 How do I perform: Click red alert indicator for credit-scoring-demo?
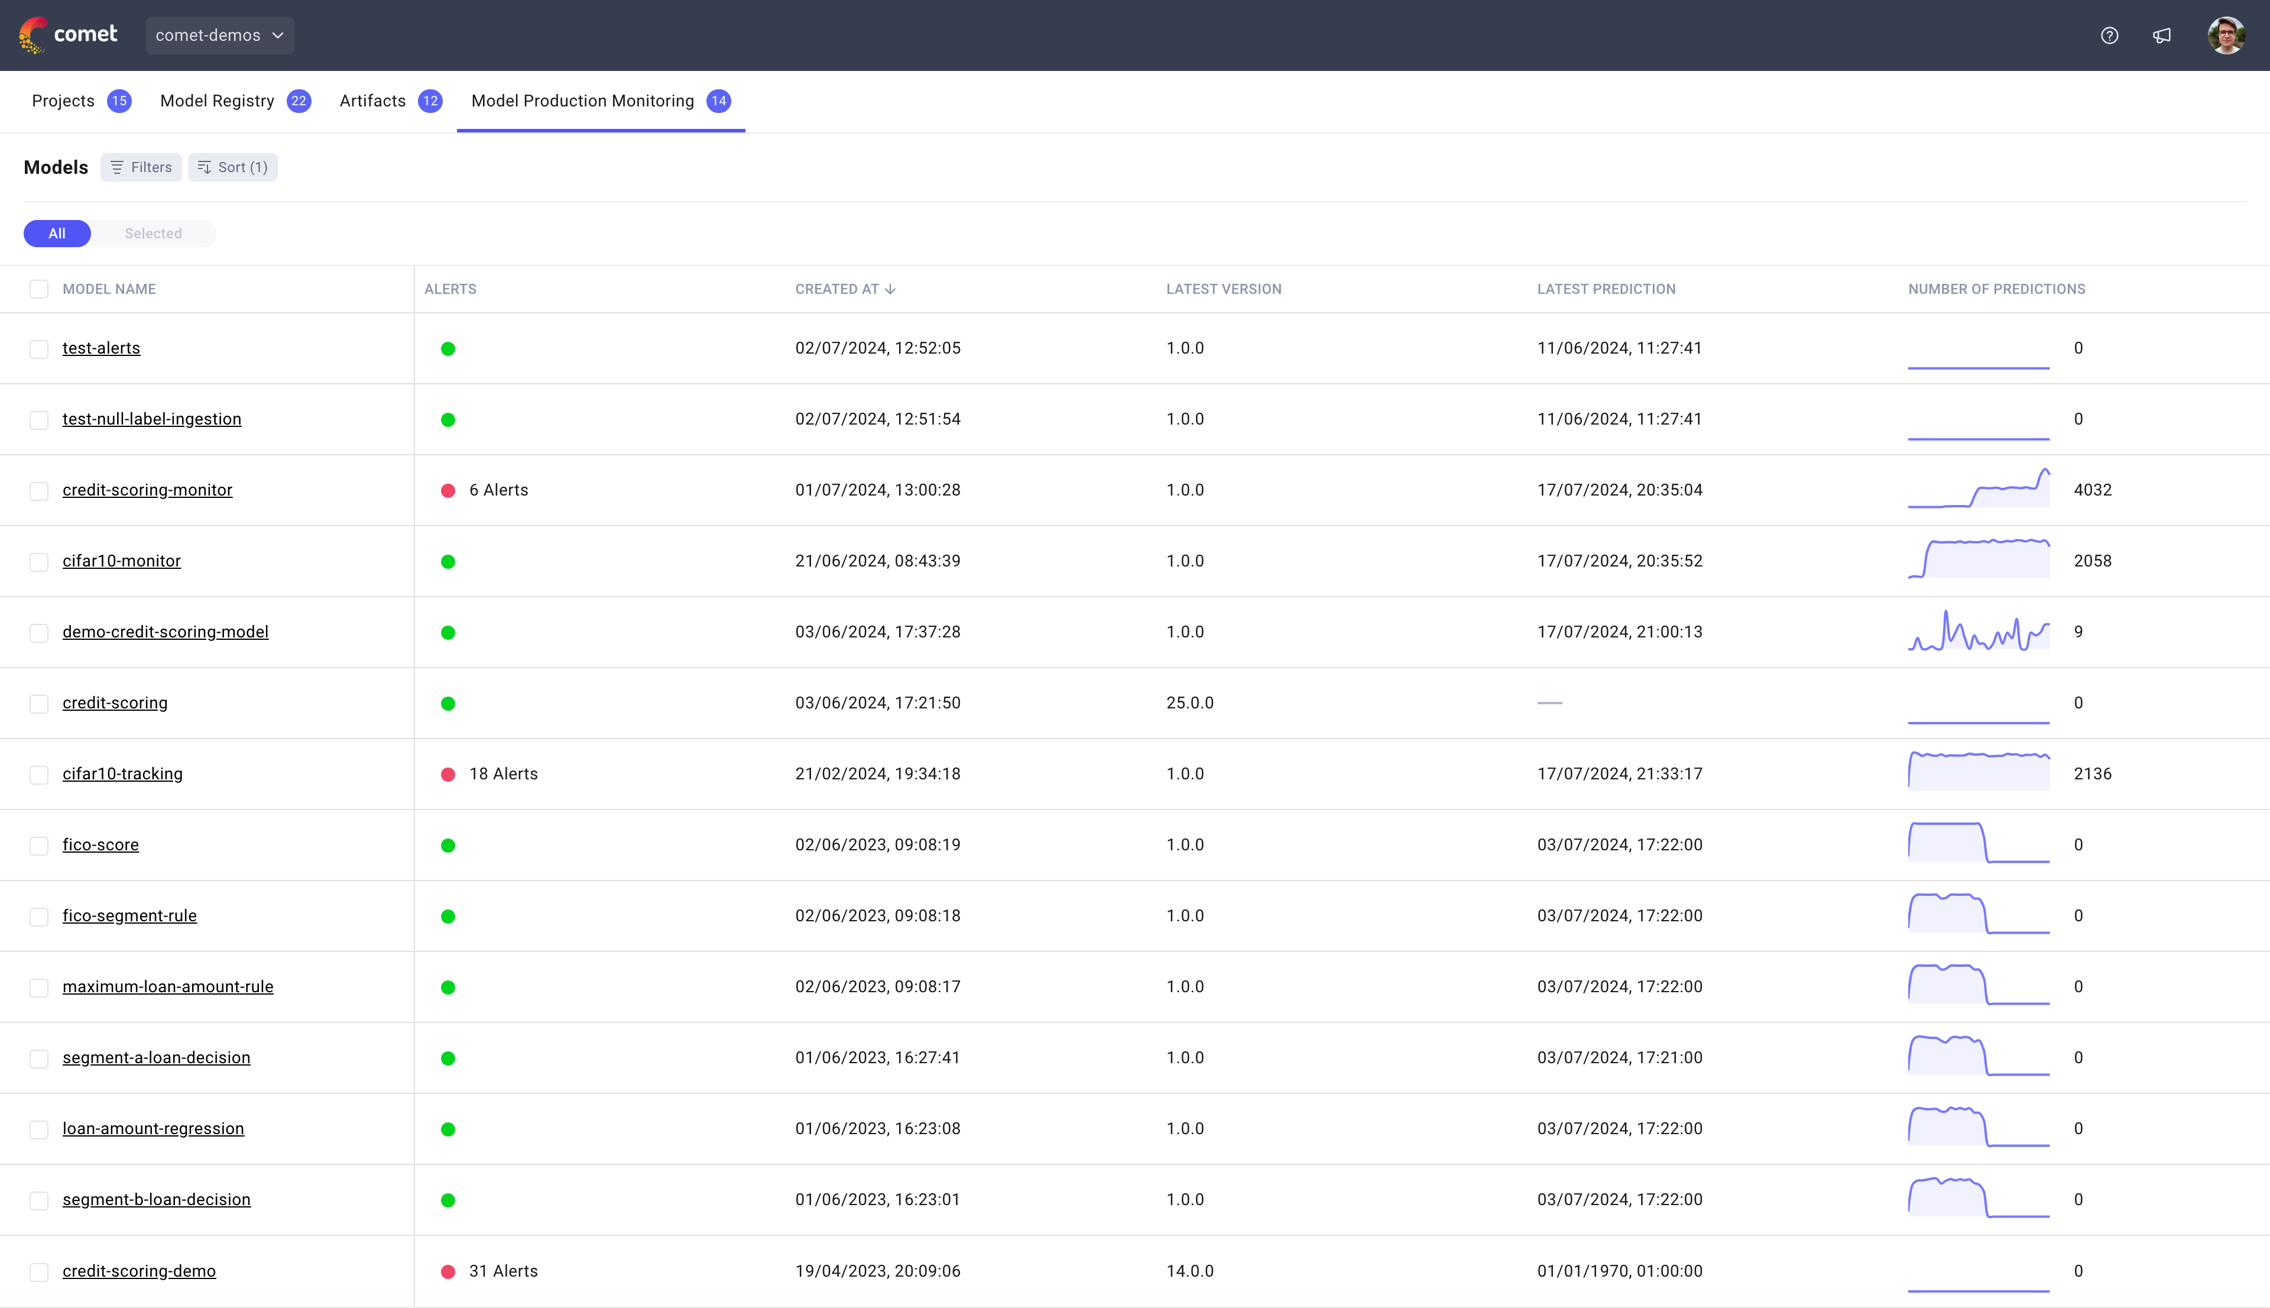pyautogui.click(x=448, y=1271)
